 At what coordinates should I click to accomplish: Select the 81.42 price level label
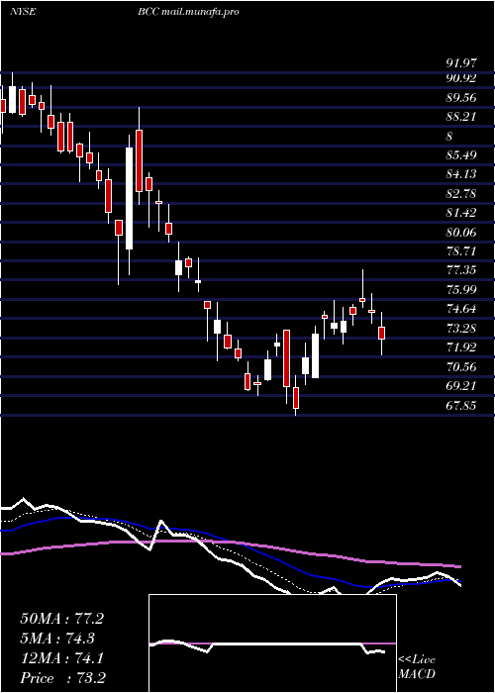click(461, 213)
